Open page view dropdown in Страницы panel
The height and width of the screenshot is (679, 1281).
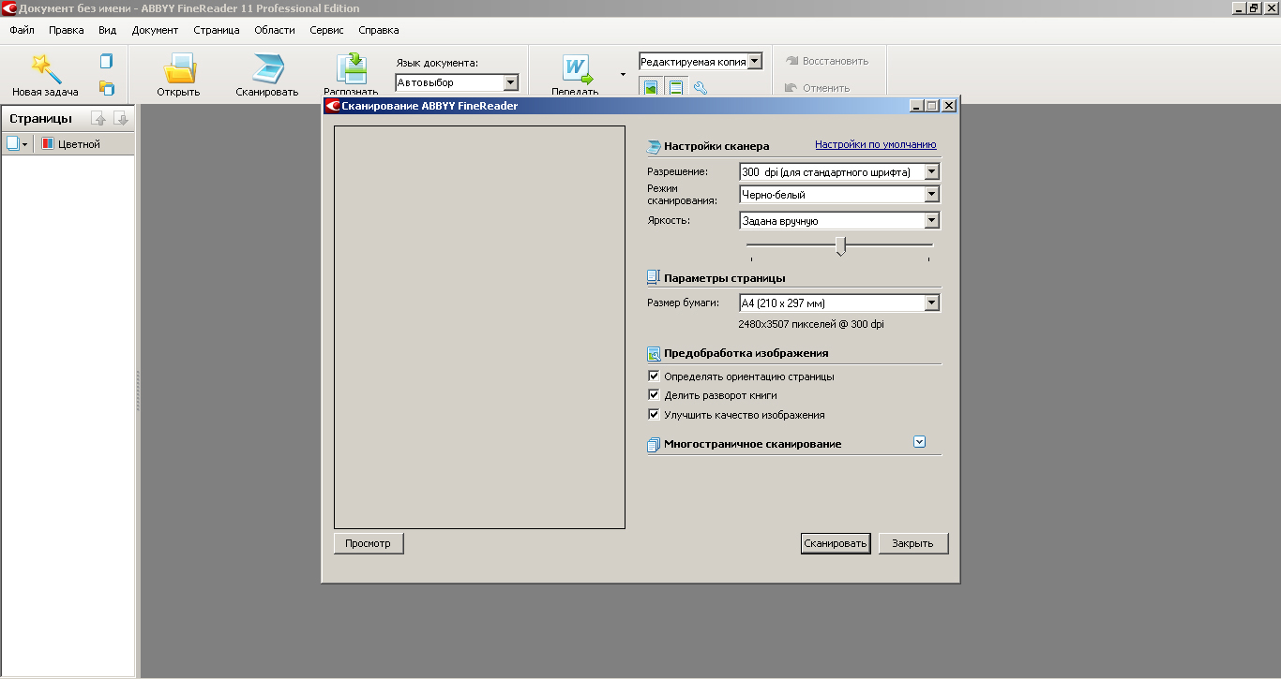click(x=17, y=144)
